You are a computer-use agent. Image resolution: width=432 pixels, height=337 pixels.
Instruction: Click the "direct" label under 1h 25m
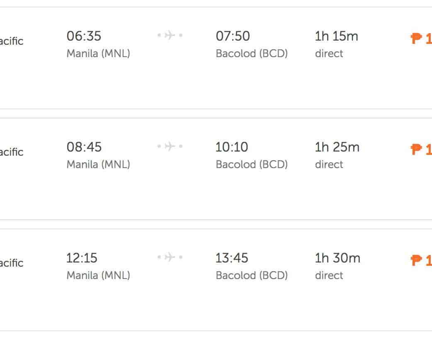[x=329, y=164]
